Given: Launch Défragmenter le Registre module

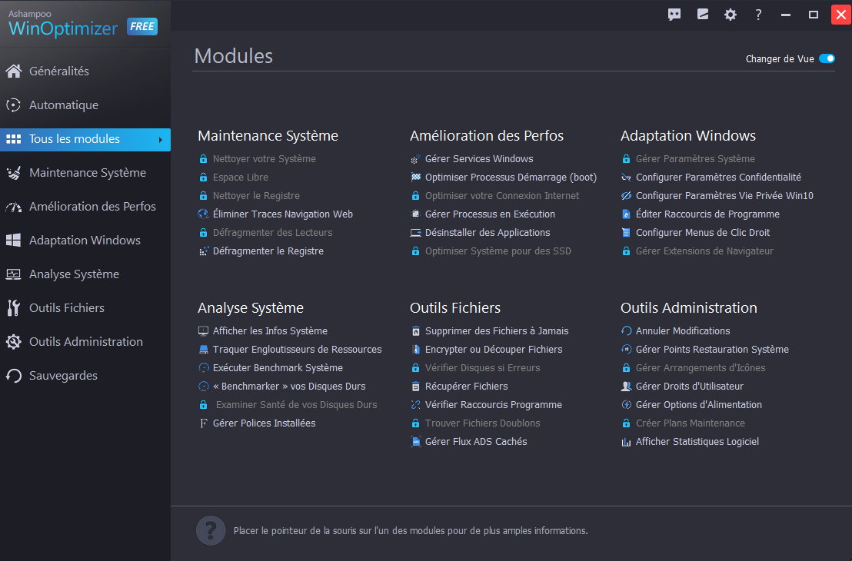Looking at the screenshot, I should [268, 251].
